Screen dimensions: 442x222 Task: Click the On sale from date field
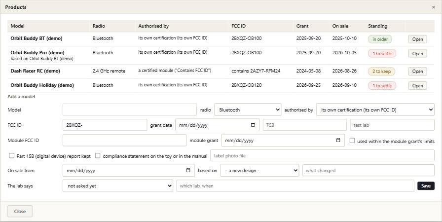click(129, 170)
